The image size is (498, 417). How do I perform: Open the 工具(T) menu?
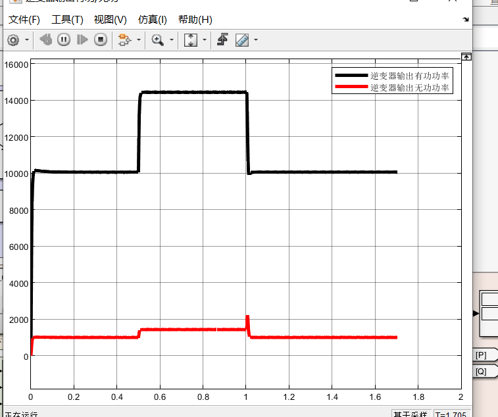coord(67,20)
